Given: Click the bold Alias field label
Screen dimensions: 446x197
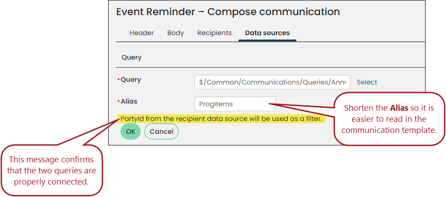Looking at the screenshot, I should [129, 101].
